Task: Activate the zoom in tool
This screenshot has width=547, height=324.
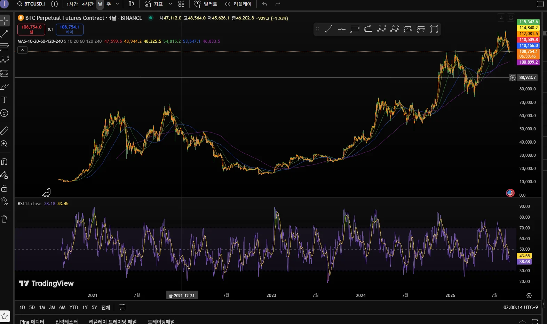Action: tap(5, 144)
